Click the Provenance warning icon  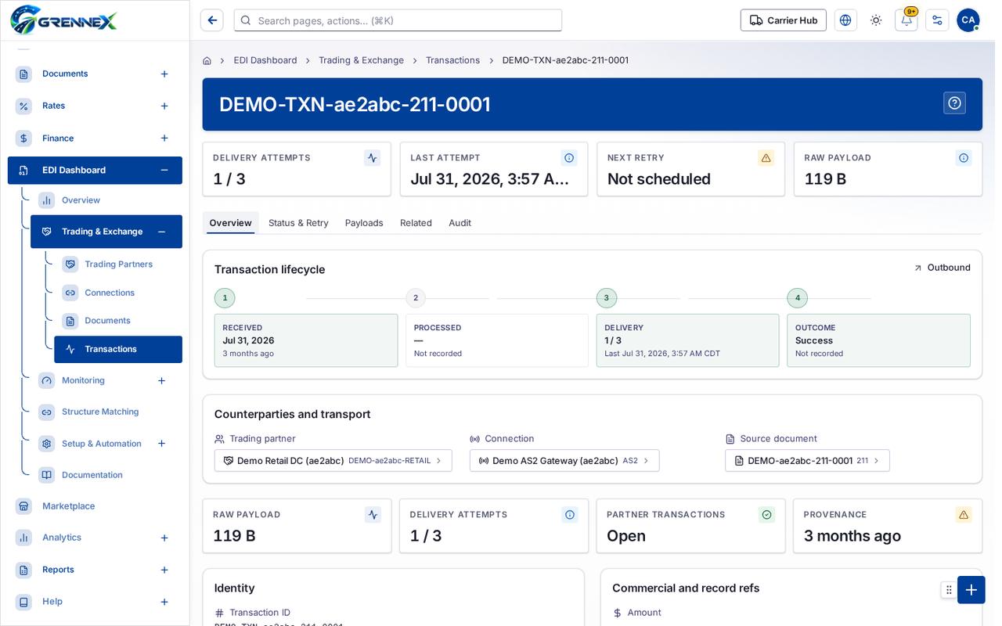click(964, 515)
